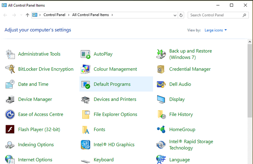Go up one level with Up arrow
253x164 pixels.
point(28,15)
